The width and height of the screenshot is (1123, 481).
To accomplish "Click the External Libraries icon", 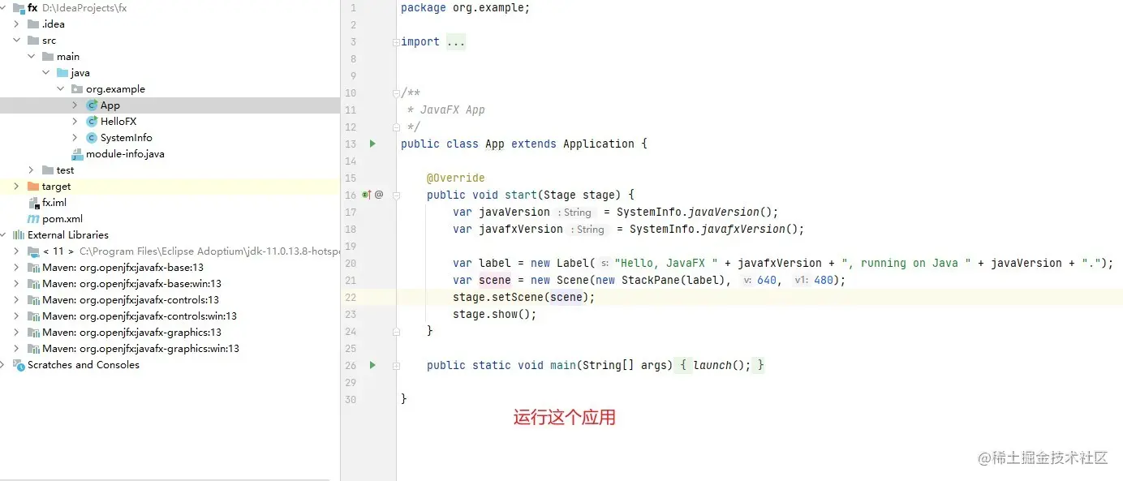I will tap(19, 235).
